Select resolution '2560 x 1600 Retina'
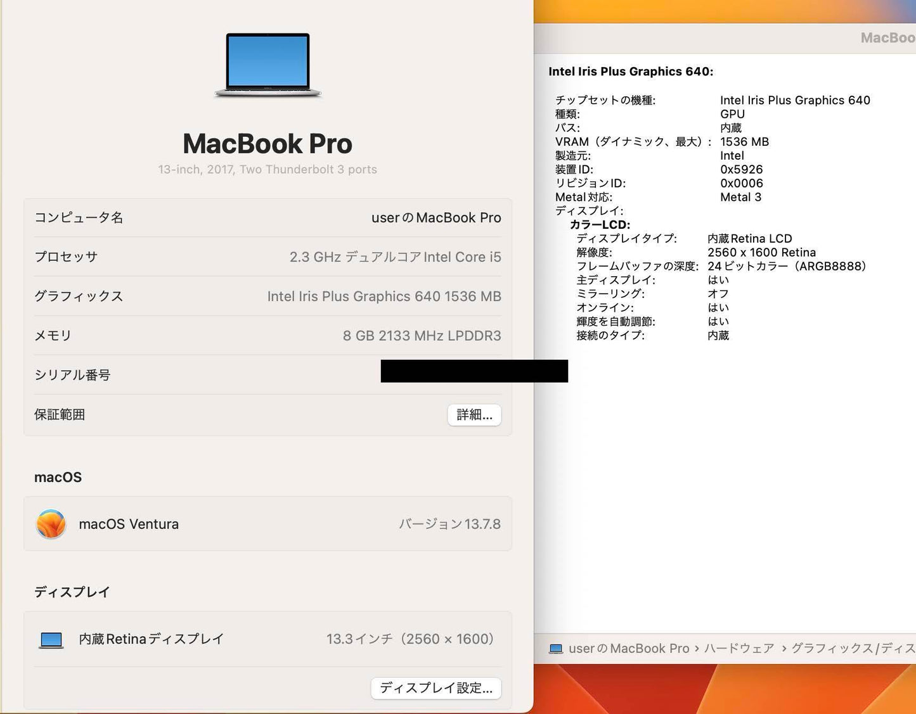This screenshot has width=916, height=714. coord(761,253)
